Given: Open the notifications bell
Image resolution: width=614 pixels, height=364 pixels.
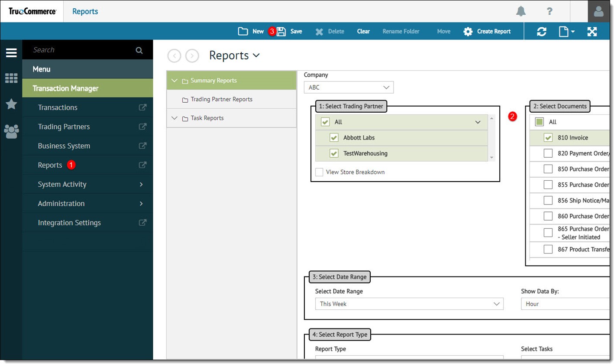Looking at the screenshot, I should [x=520, y=11].
